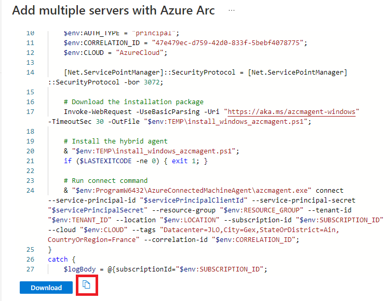
Task: Click the '--subscription-id' parameter text
Action: point(258,220)
